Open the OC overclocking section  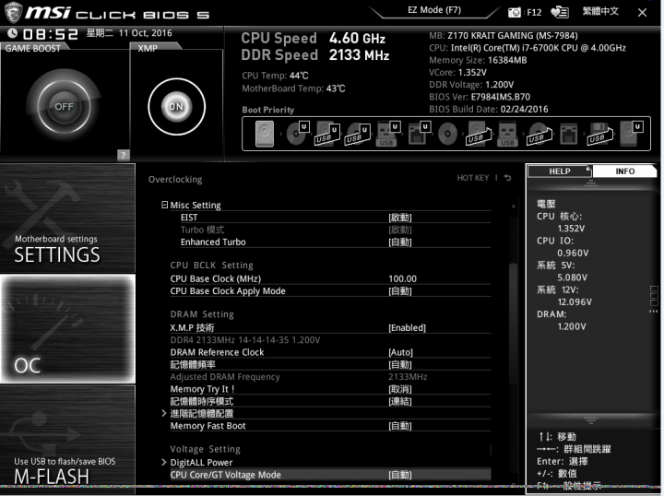click(67, 329)
